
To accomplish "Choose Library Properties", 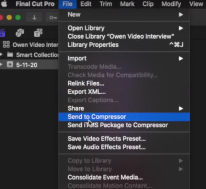I will tap(124, 45).
